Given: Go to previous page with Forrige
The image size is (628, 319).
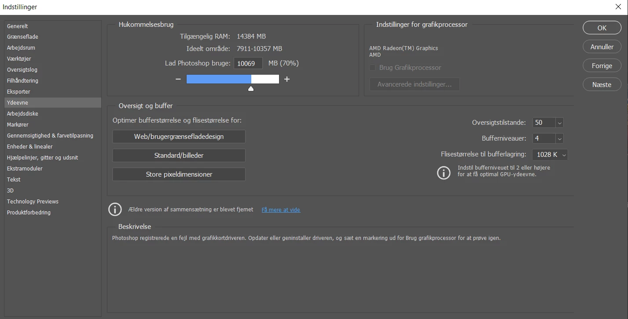Looking at the screenshot, I should click(602, 65).
